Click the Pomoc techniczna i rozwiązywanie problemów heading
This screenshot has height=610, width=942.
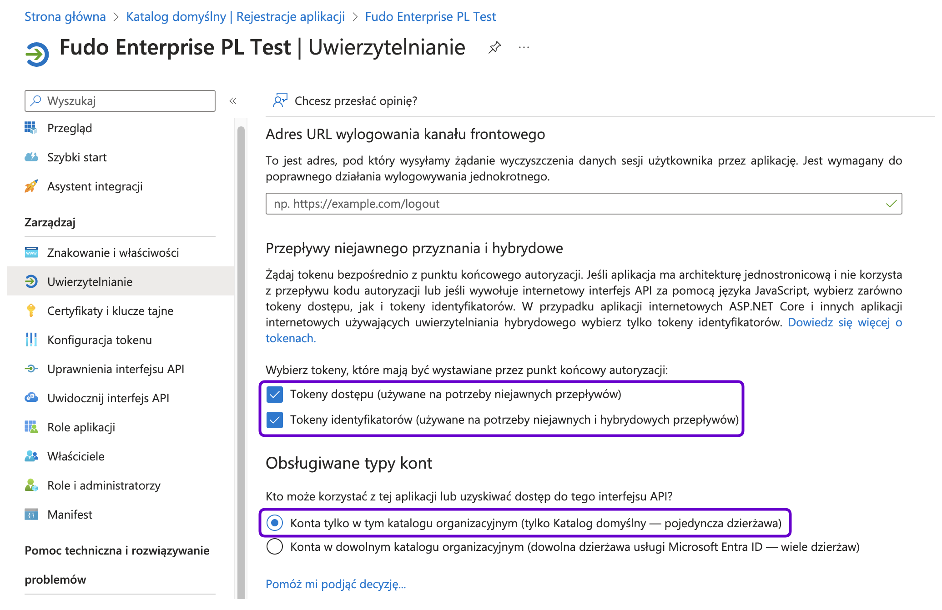pyautogui.click(x=117, y=565)
